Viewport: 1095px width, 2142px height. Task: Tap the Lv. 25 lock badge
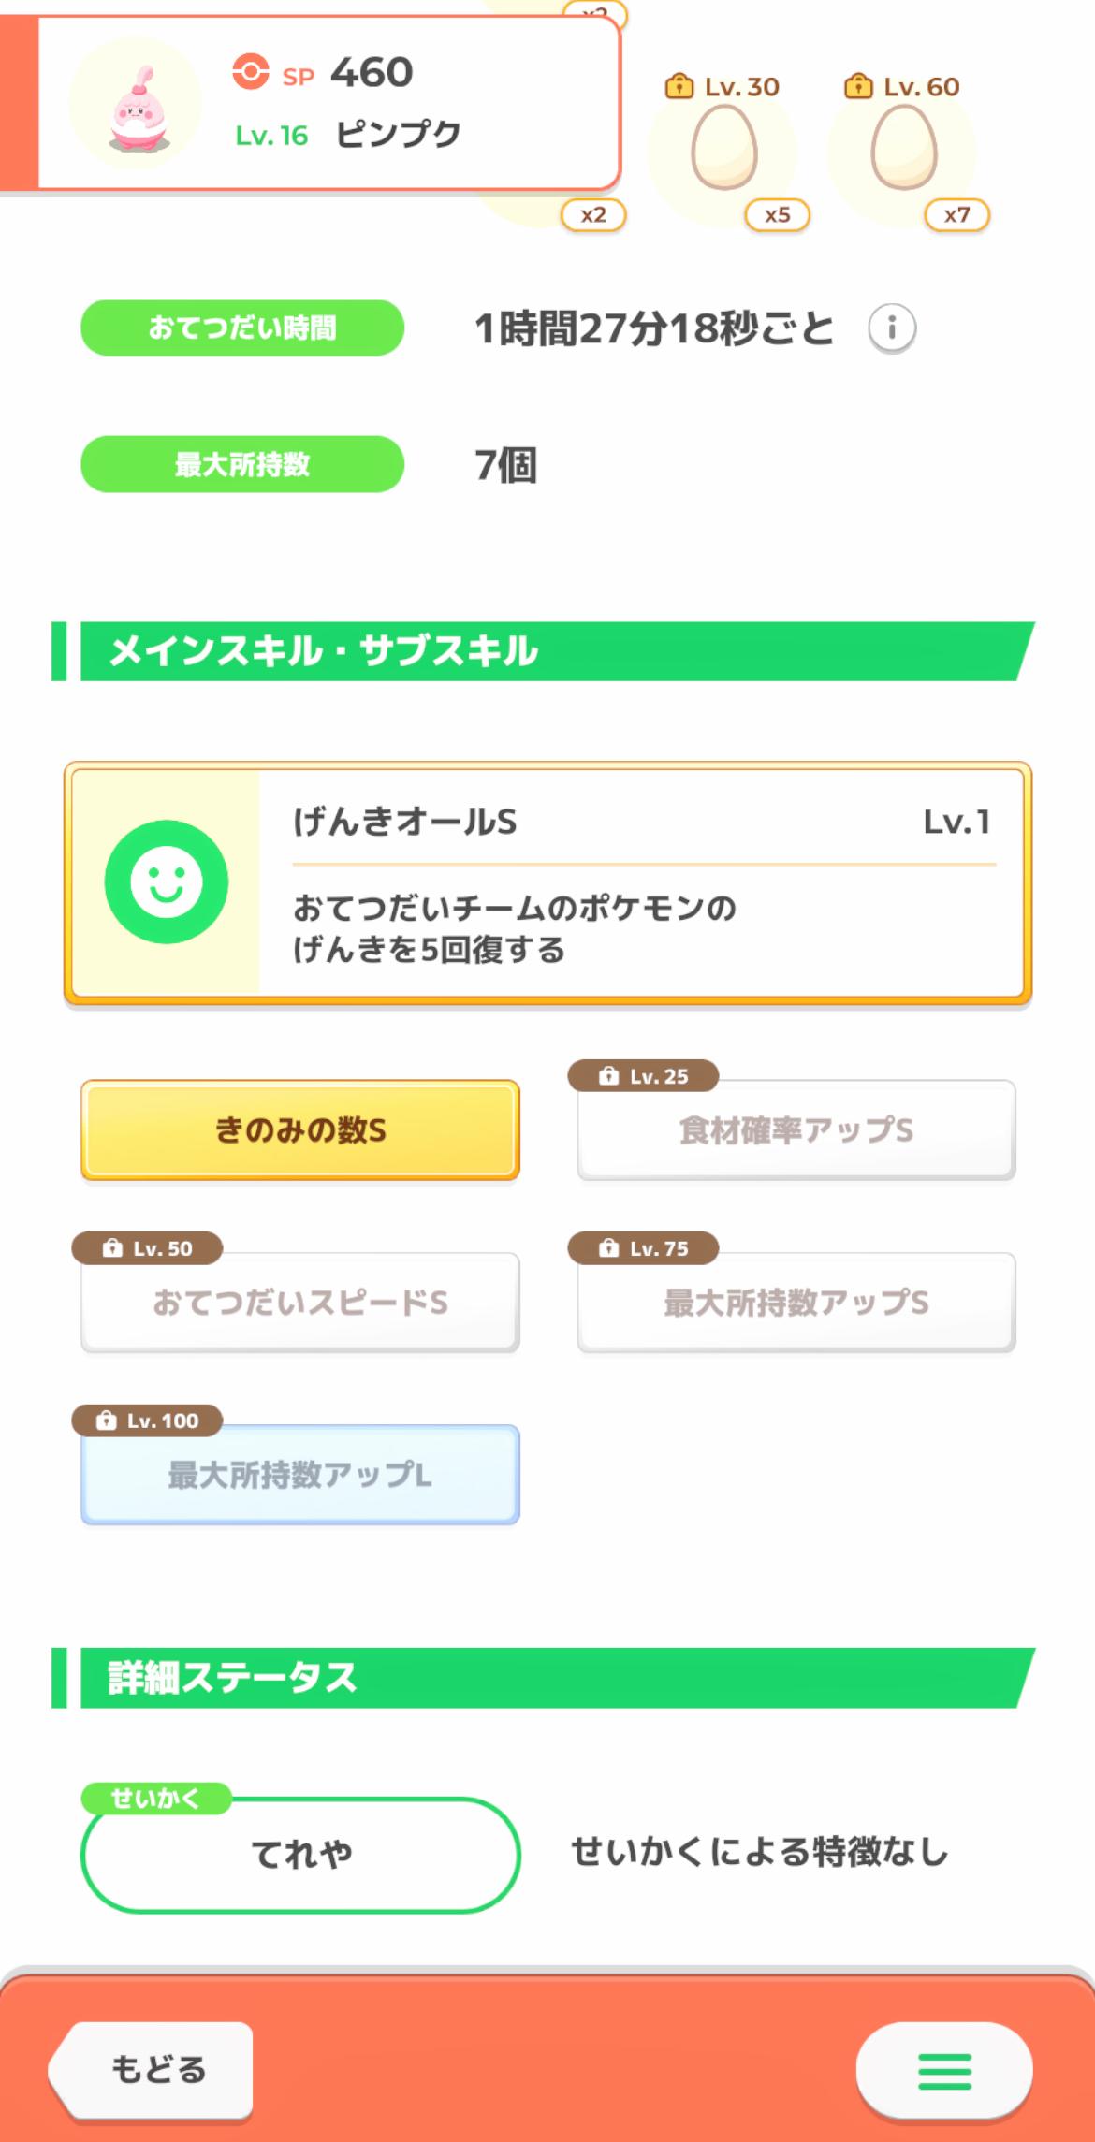[x=644, y=1076]
